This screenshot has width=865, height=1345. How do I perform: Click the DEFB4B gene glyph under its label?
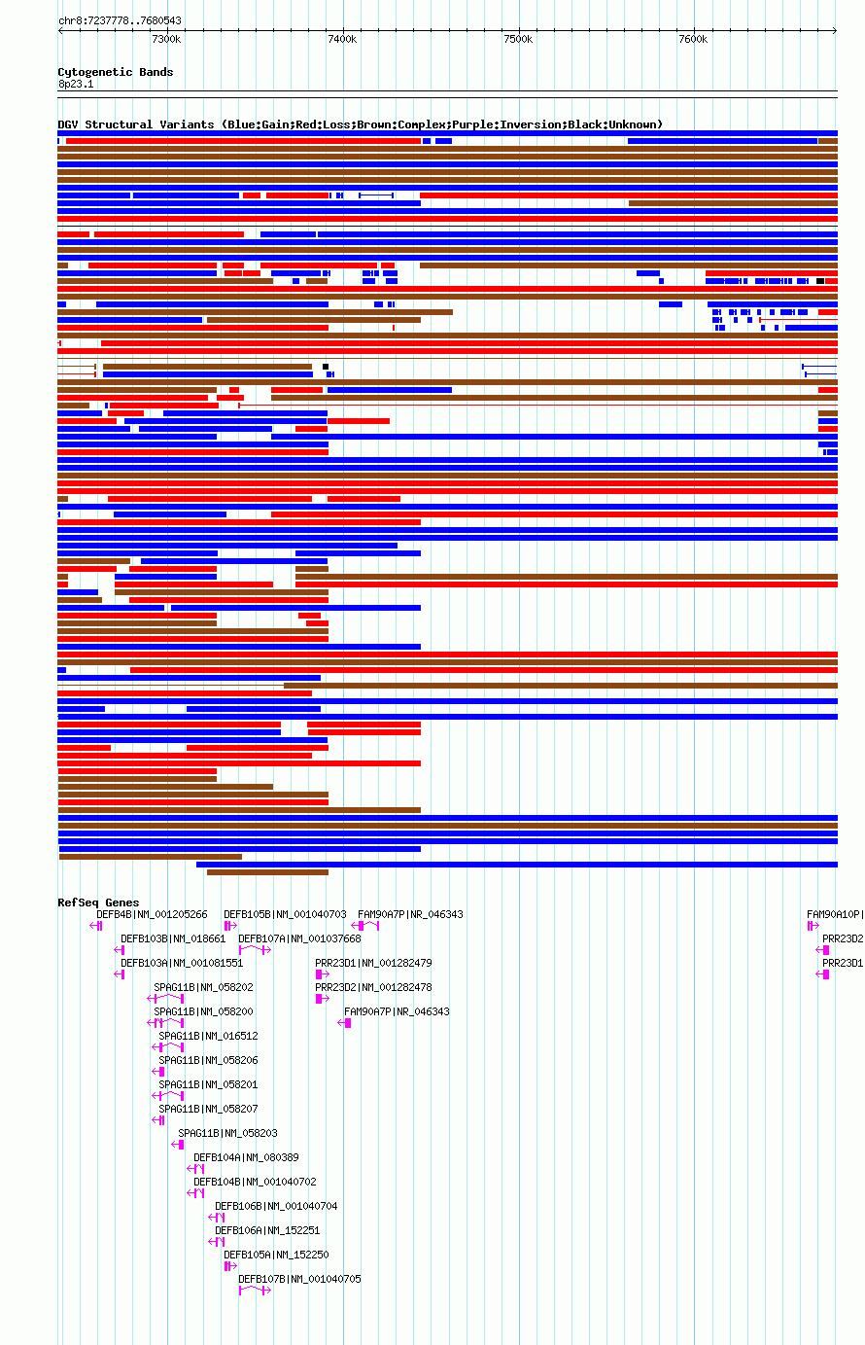pos(95,926)
